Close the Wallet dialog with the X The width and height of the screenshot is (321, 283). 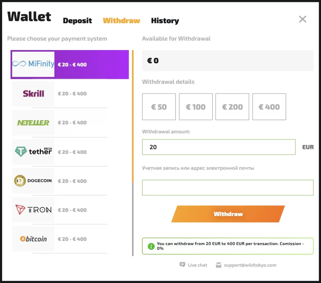[303, 19]
